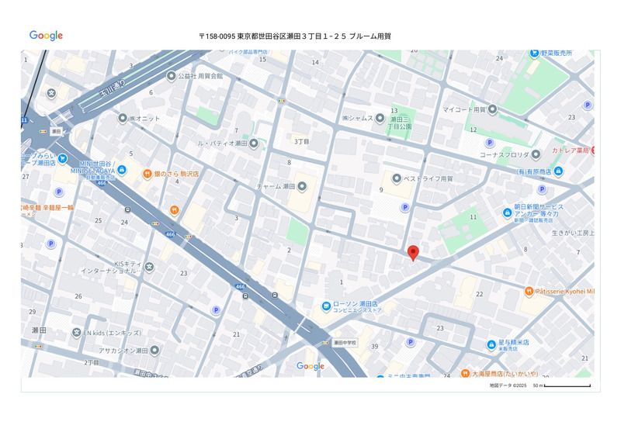621x439 pixels.
Task: Click the ㈱シャムス location pin
Action: click(x=380, y=118)
